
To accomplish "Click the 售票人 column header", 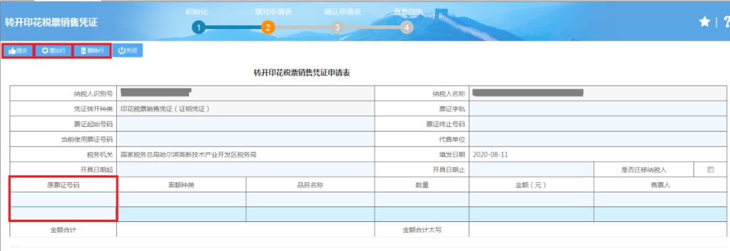I will click(660, 184).
